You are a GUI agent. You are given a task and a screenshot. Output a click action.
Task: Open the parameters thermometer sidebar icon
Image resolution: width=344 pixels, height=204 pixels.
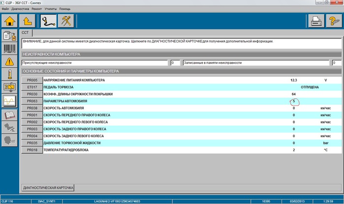(x=9, y=74)
